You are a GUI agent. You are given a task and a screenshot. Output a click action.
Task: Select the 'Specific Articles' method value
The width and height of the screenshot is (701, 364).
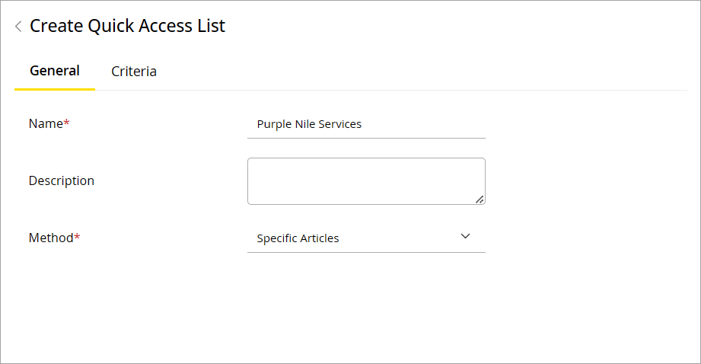[298, 238]
